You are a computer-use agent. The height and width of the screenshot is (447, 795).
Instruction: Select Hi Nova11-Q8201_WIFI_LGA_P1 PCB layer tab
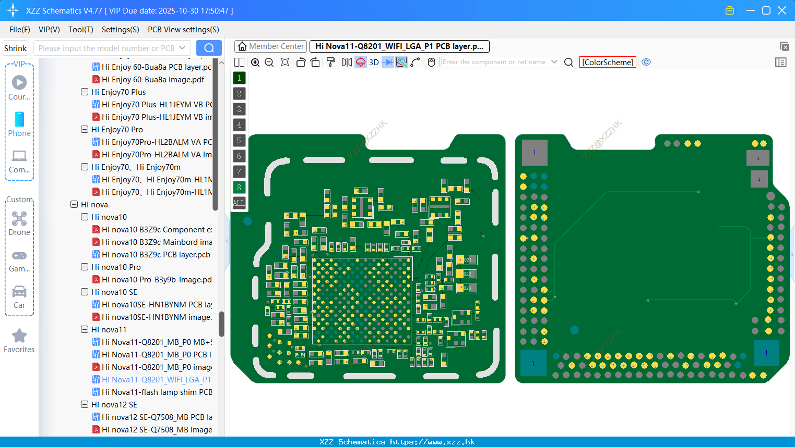pos(399,46)
